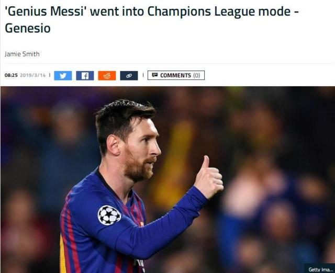The image size is (335, 273).
Task: Open the COMMENTS section
Action: pyautogui.click(x=176, y=75)
